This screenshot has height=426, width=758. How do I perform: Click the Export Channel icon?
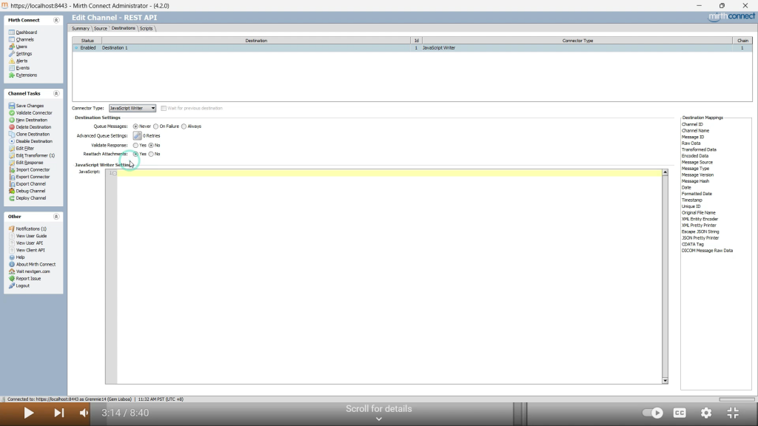[12, 184]
